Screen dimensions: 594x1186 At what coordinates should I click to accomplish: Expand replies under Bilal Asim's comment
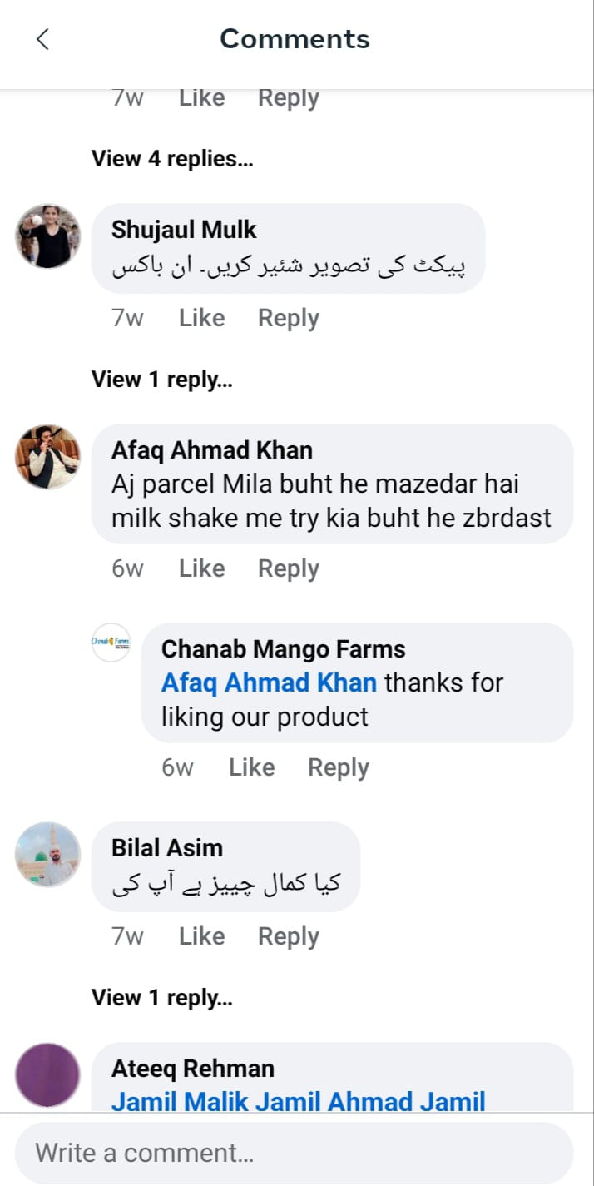click(162, 997)
